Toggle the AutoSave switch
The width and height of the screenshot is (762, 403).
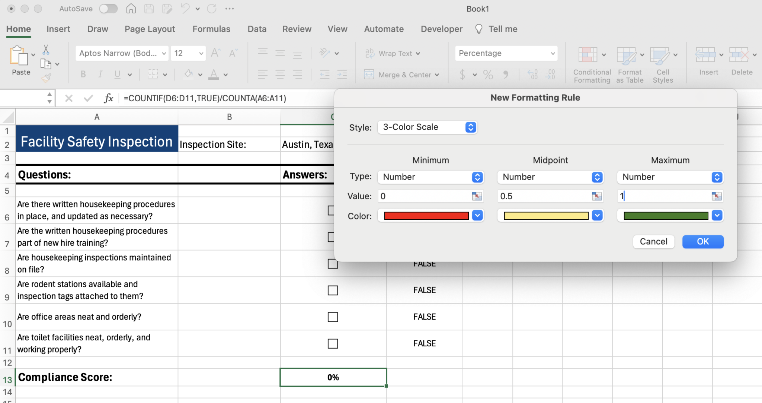click(x=108, y=8)
